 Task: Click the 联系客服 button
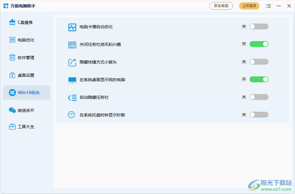click(221, 6)
